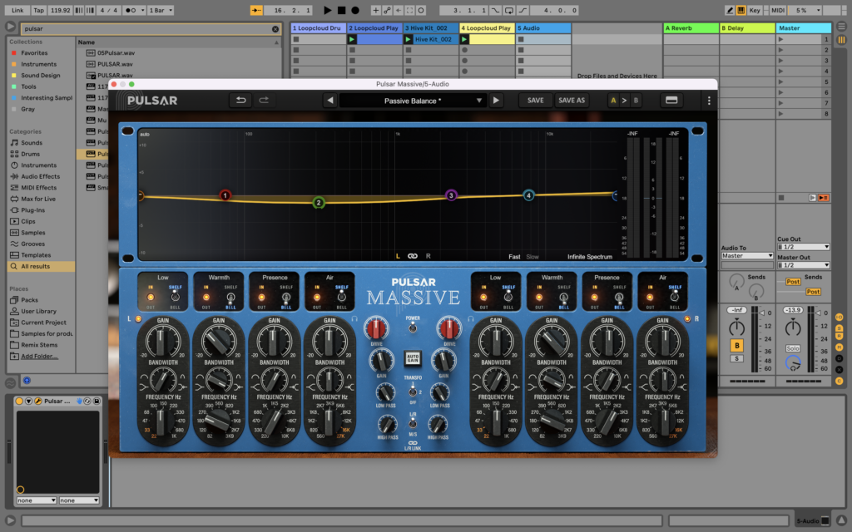
Task: Click the Master track pan knob
Action: click(x=793, y=328)
